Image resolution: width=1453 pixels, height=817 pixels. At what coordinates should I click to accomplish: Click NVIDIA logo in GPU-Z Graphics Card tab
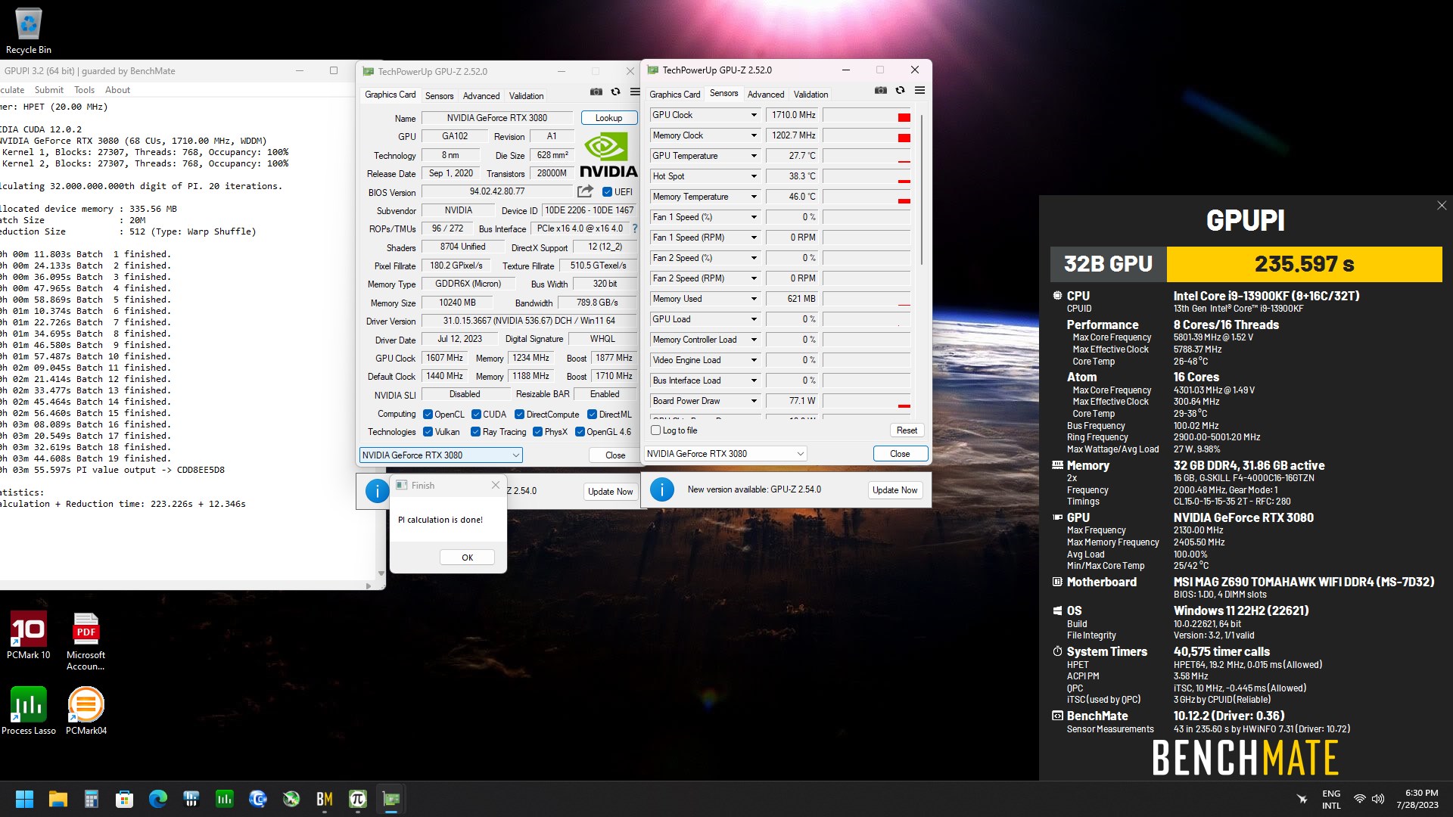pyautogui.click(x=608, y=155)
